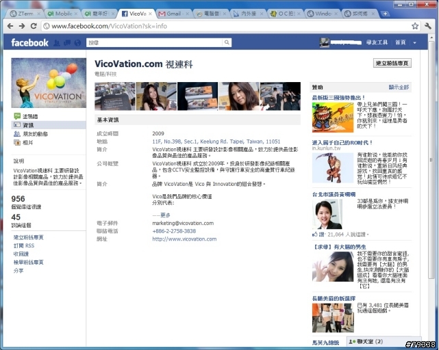Click marketing@vicovation.com email text
The image size is (439, 350).
click(x=183, y=223)
